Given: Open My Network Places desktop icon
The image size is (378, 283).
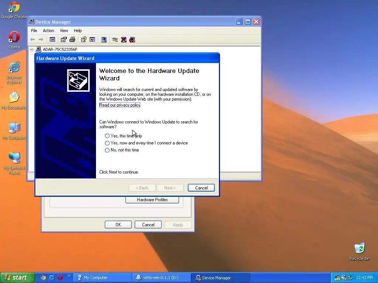Looking at the screenshot, I should [x=14, y=163].
